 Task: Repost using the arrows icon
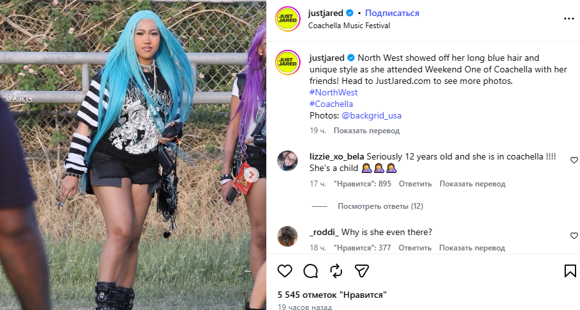(336, 272)
